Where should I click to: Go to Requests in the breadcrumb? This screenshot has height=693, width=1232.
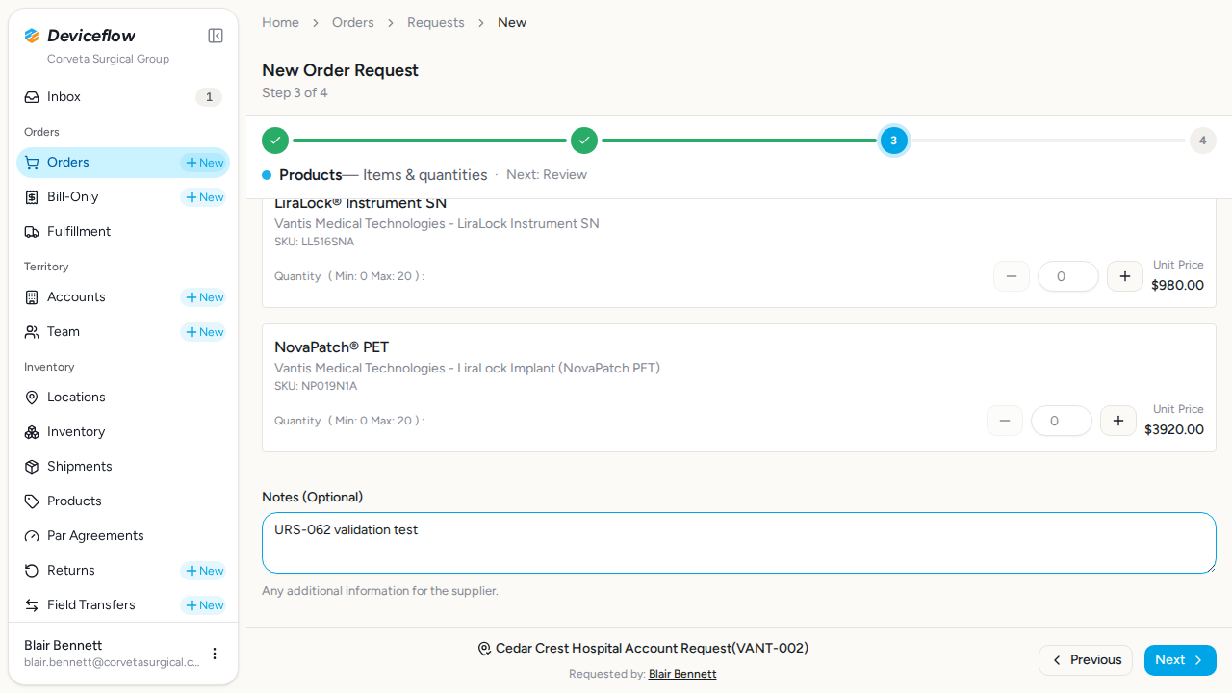pos(436,22)
